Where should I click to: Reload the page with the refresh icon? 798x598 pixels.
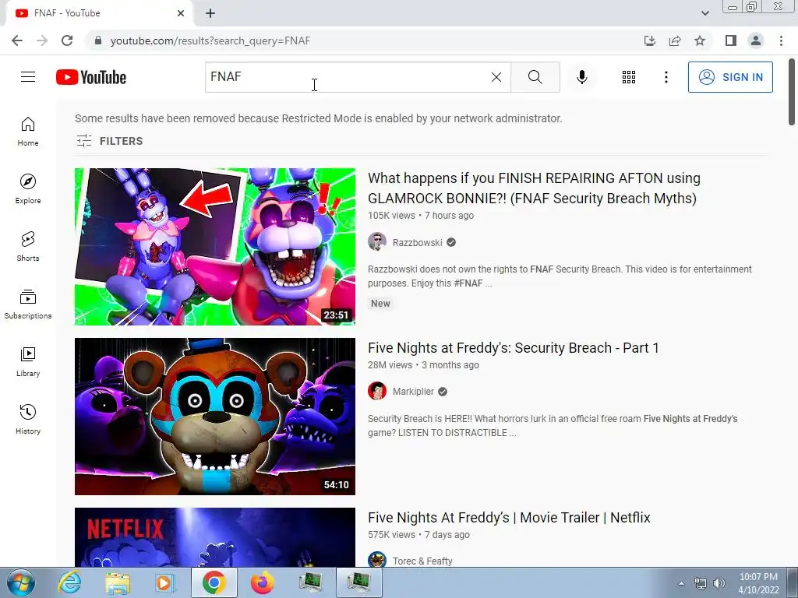(67, 40)
